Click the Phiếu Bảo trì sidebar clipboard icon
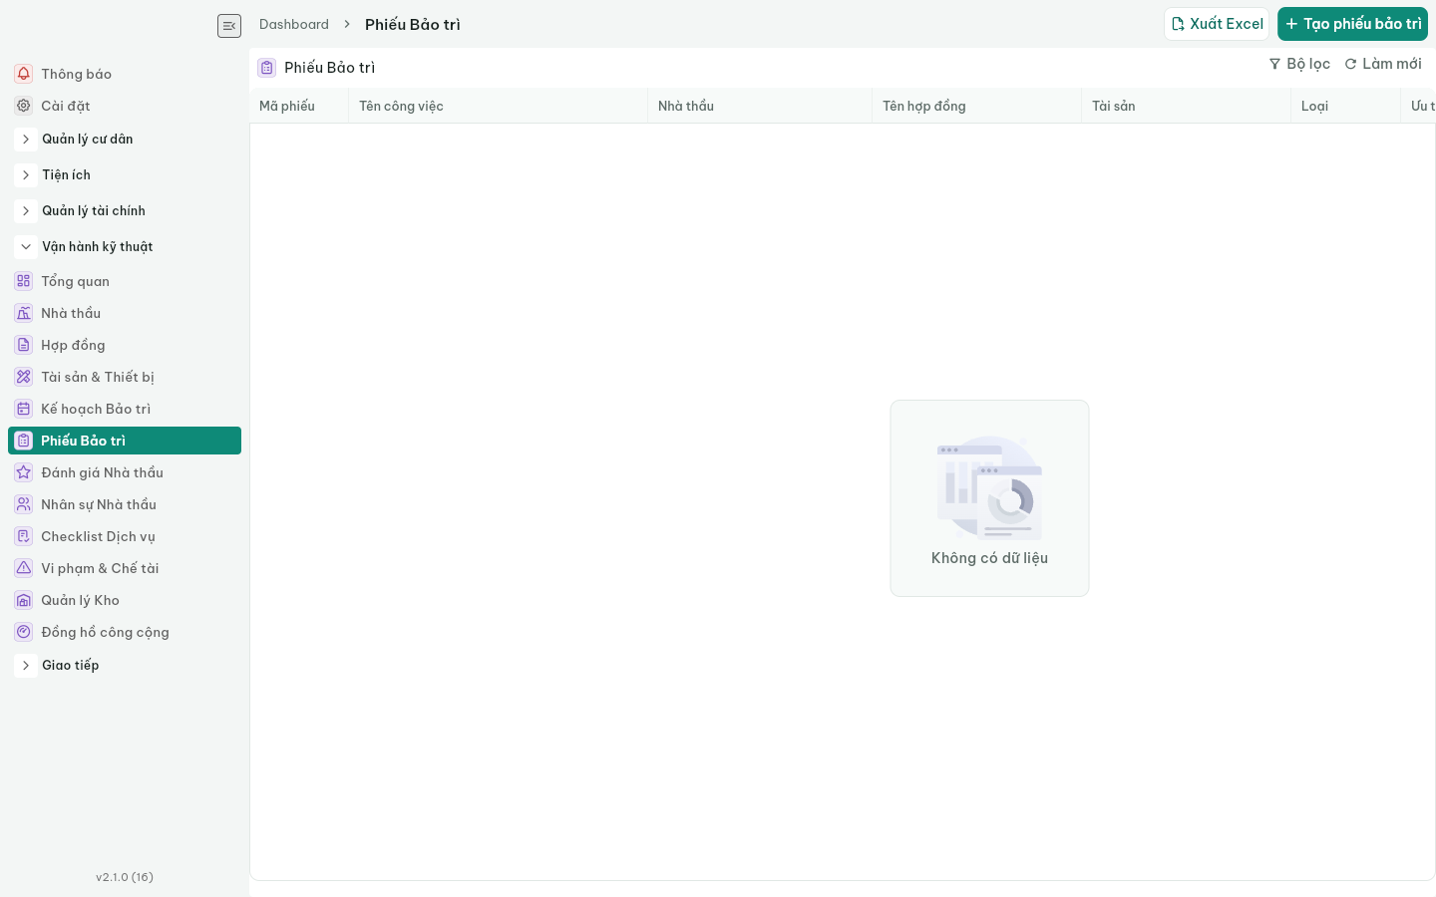The height and width of the screenshot is (897, 1436). (24, 441)
